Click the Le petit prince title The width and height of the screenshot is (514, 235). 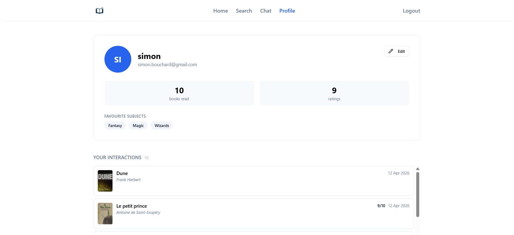click(x=132, y=206)
